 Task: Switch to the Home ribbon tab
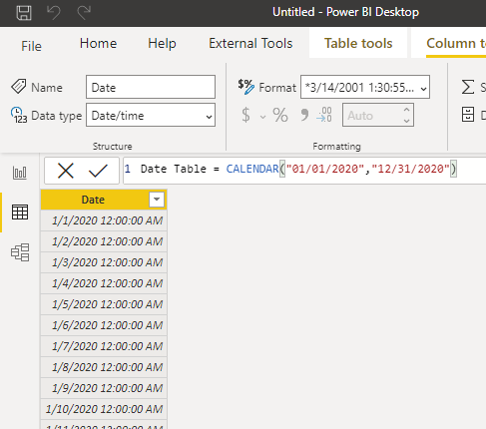98,44
